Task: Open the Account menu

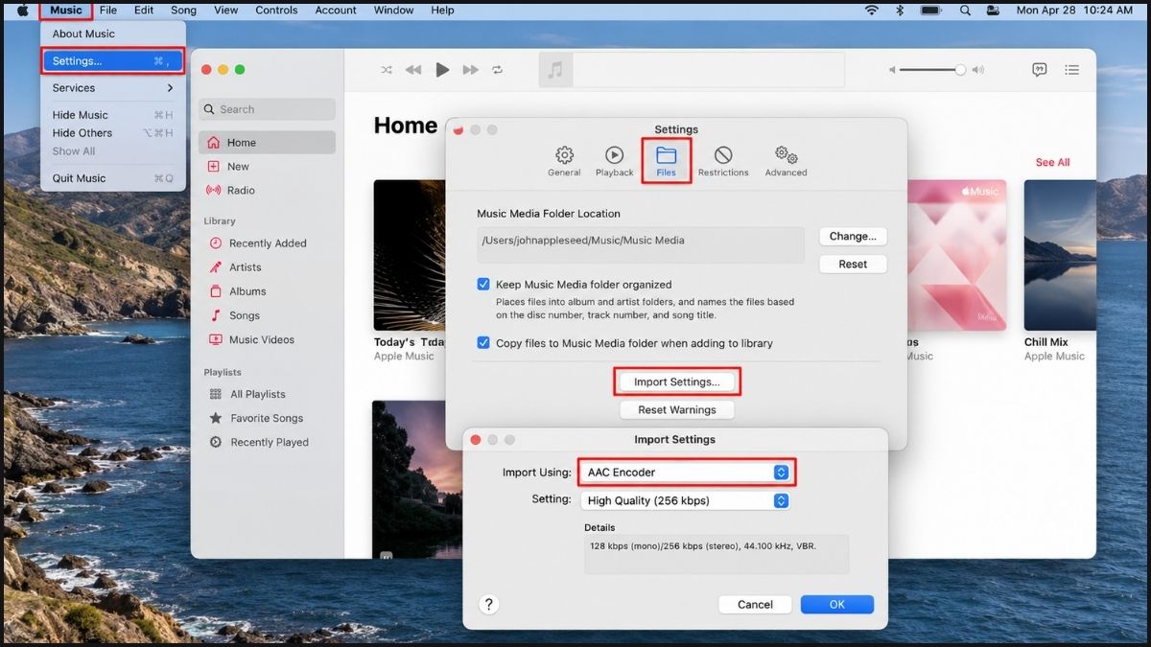Action: [336, 10]
